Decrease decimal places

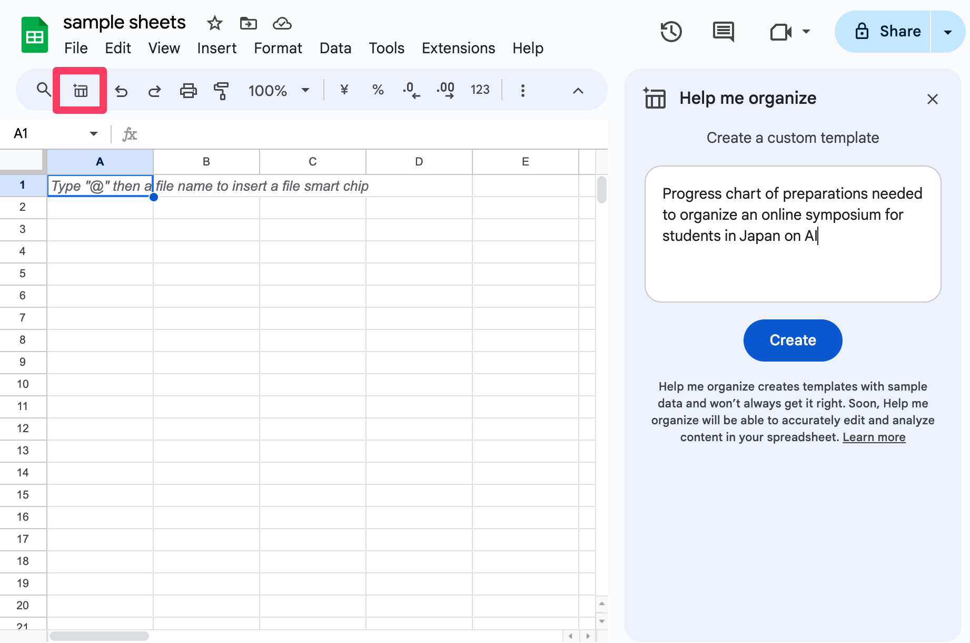click(411, 90)
